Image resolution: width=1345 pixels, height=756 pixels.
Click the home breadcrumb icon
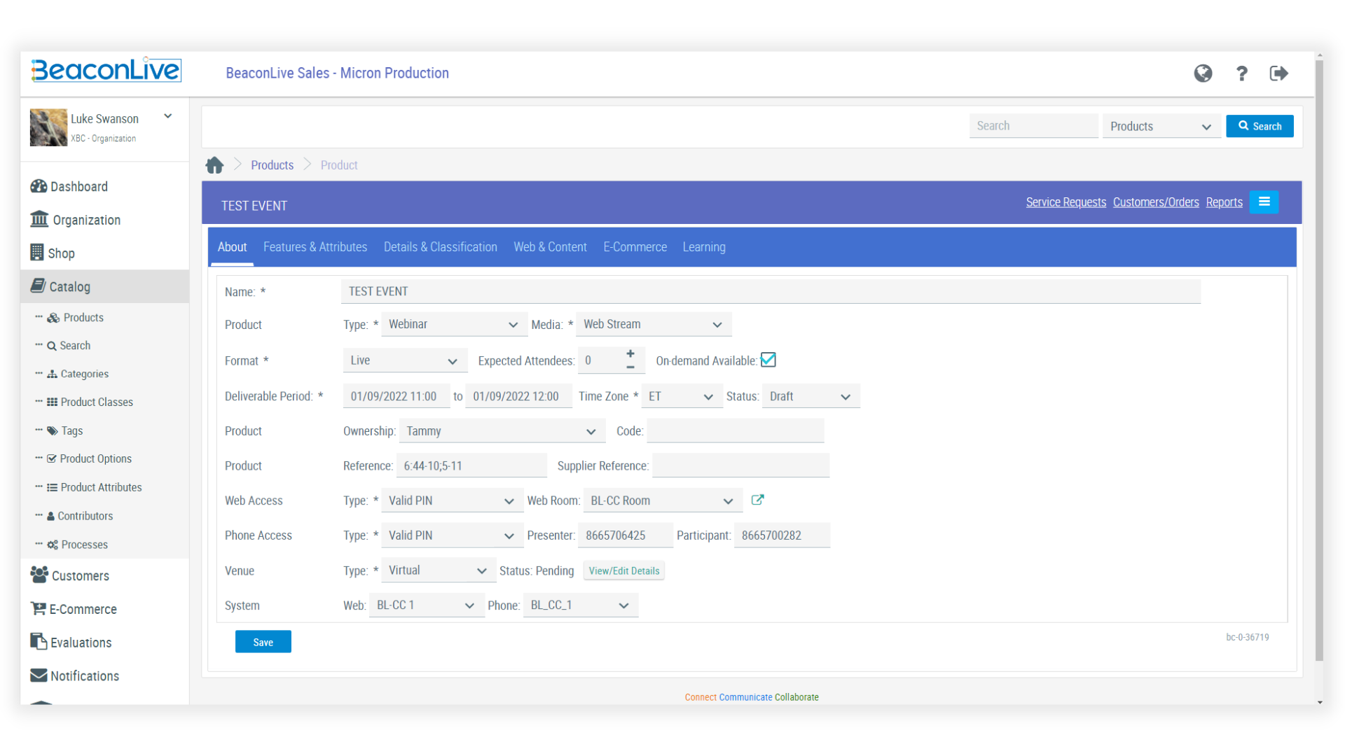pos(214,165)
